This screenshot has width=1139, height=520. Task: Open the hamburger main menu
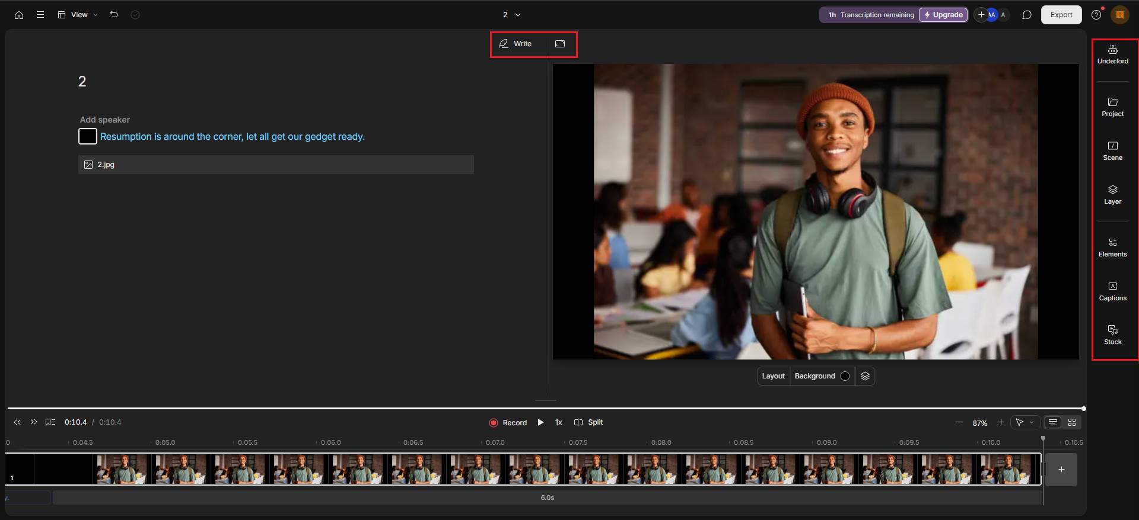click(x=40, y=15)
